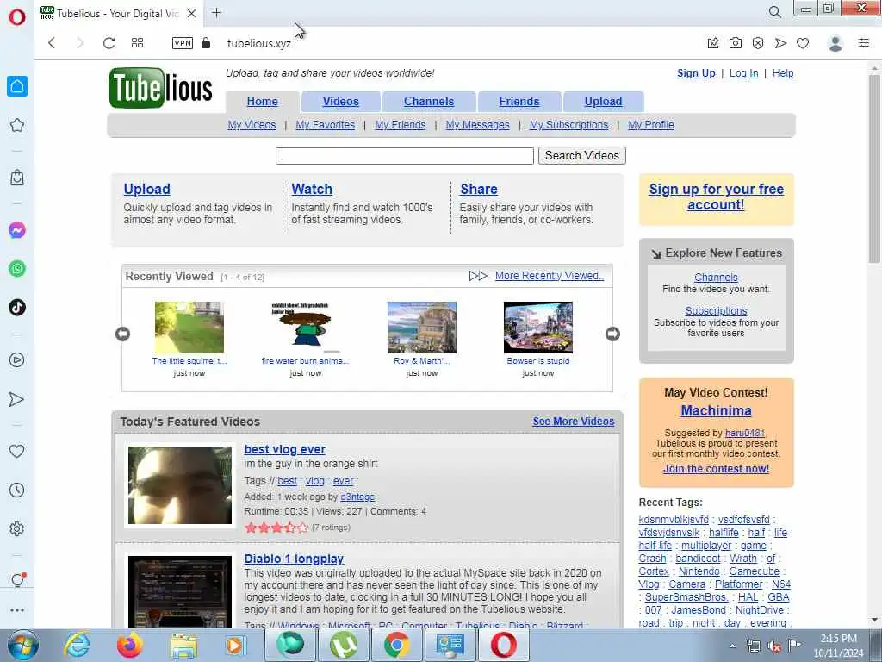Open WhatsApp in the Opera sidebar
Image resolution: width=882 pixels, height=662 pixels.
pyautogui.click(x=17, y=269)
